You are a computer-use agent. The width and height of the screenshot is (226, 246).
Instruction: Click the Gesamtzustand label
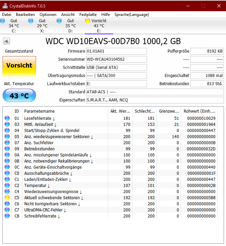tap(19, 51)
